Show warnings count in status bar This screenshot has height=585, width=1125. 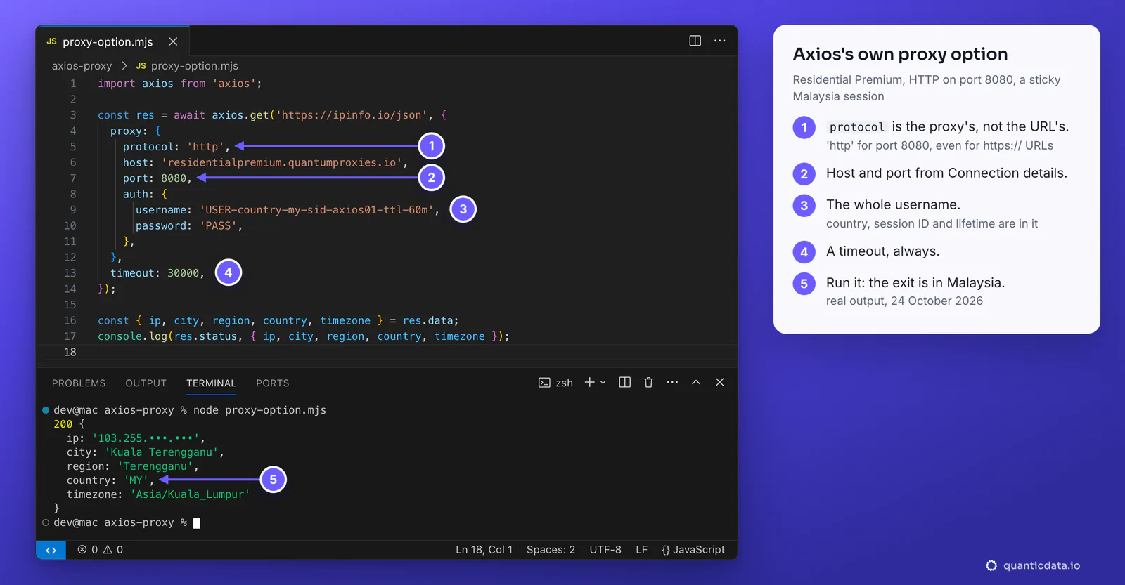pyautogui.click(x=113, y=550)
